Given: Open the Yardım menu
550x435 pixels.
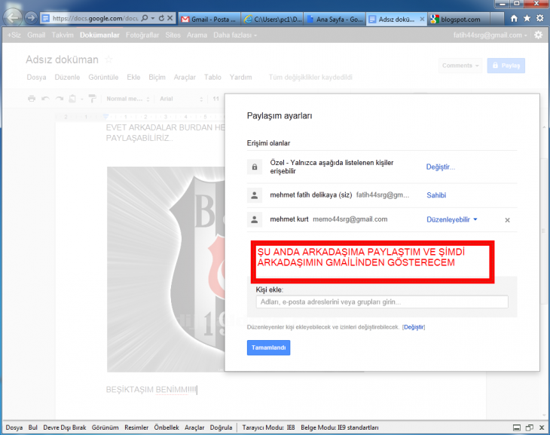Looking at the screenshot, I should tap(240, 77).
